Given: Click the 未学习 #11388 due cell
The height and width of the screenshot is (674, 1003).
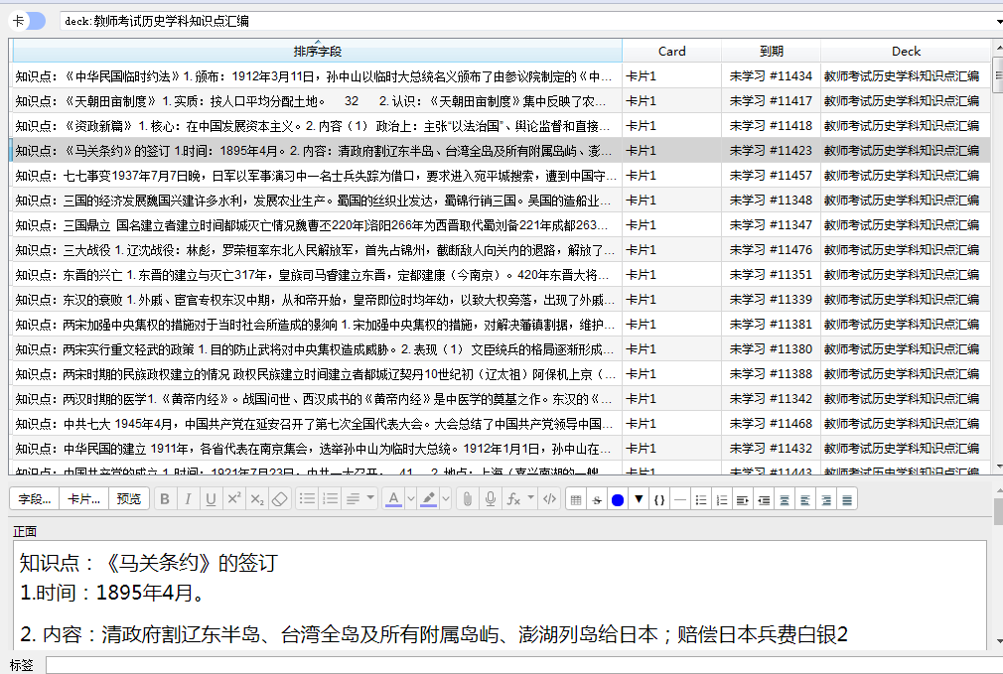Looking at the screenshot, I should pyautogui.click(x=771, y=374).
